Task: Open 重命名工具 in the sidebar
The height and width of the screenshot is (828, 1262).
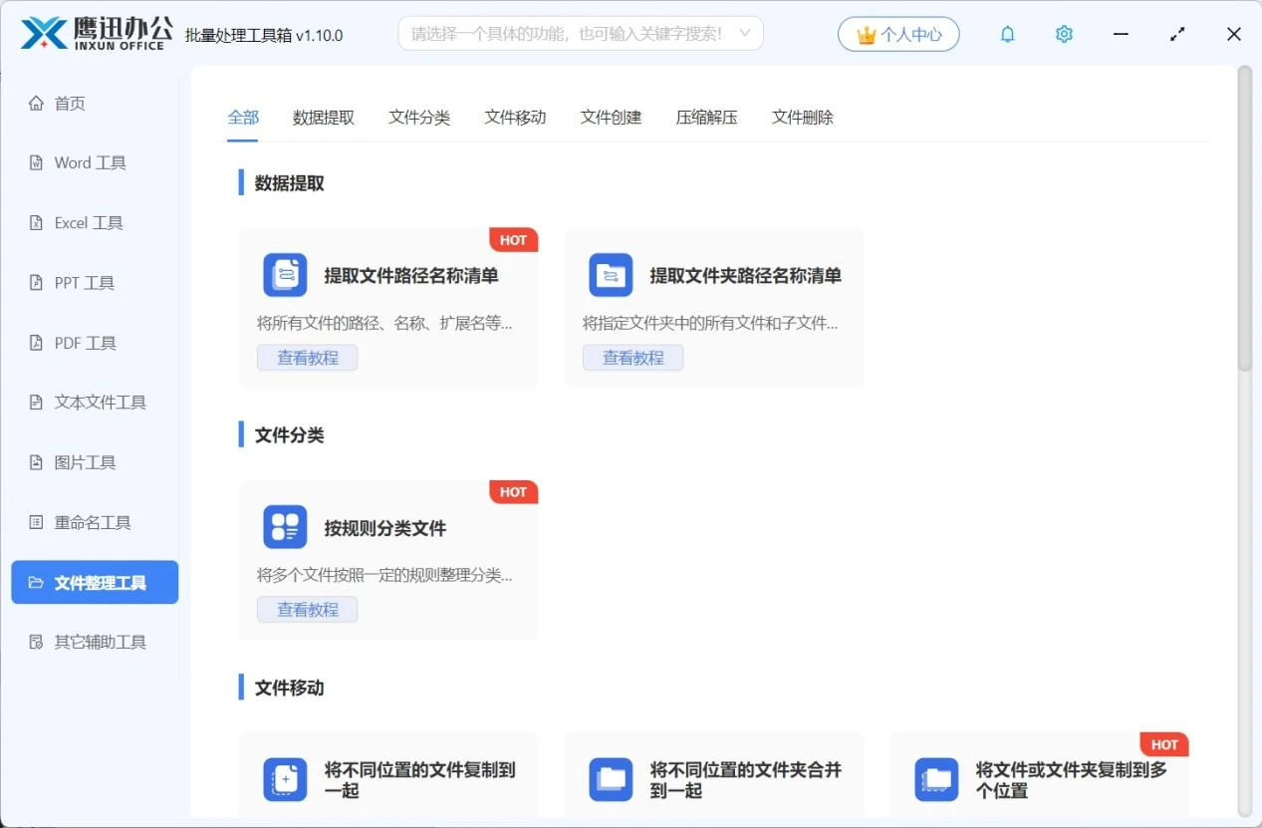Action: [95, 521]
